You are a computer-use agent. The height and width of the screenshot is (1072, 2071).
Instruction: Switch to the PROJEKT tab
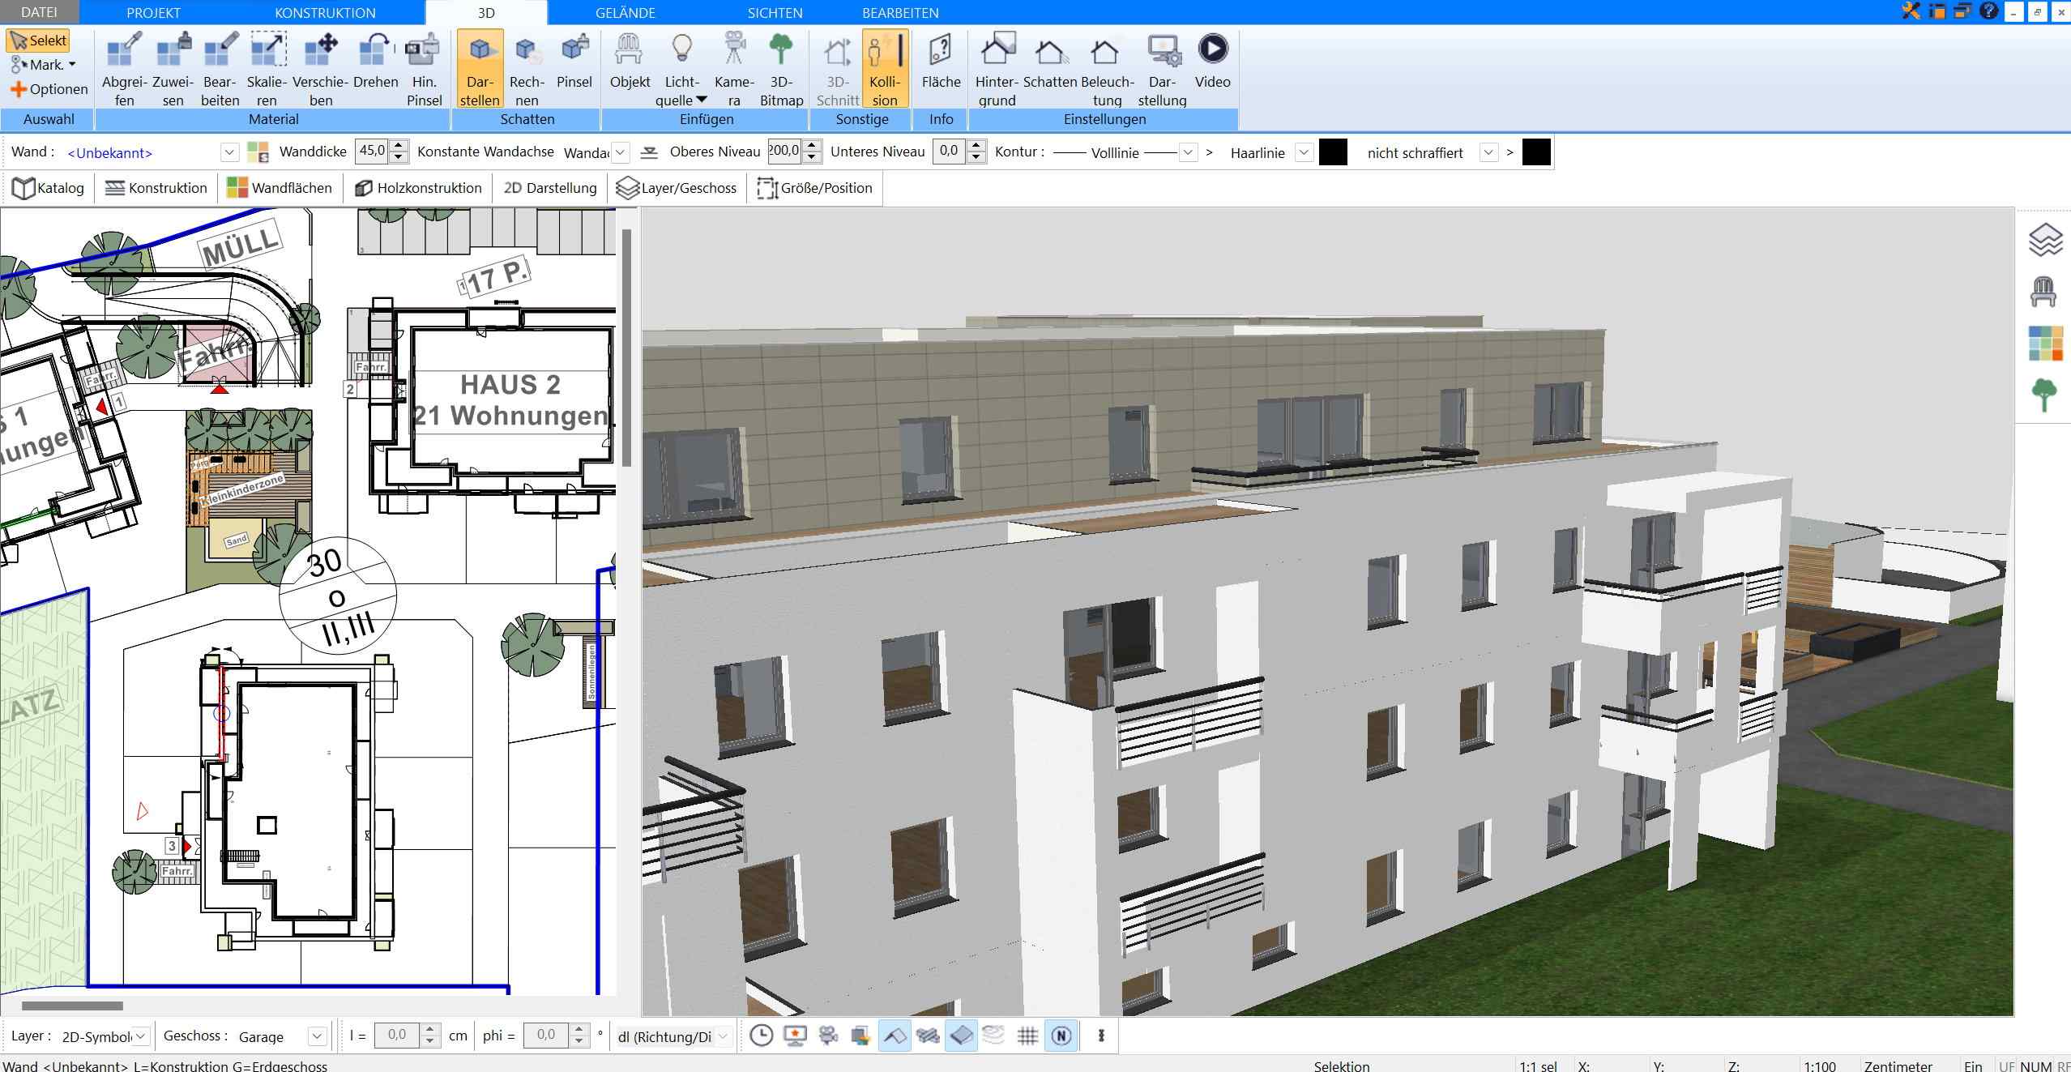click(x=153, y=13)
